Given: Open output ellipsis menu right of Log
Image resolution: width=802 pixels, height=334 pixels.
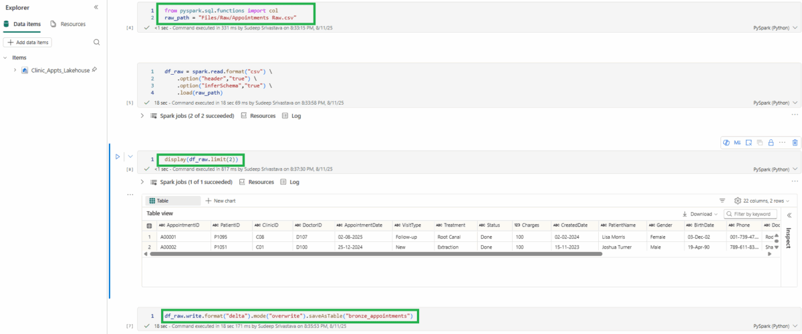Looking at the screenshot, I should pyautogui.click(x=795, y=181).
